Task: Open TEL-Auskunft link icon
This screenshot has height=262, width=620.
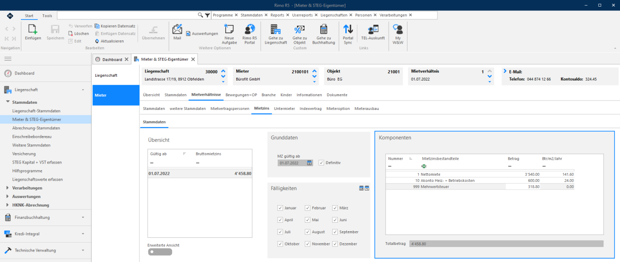Action: point(373,32)
